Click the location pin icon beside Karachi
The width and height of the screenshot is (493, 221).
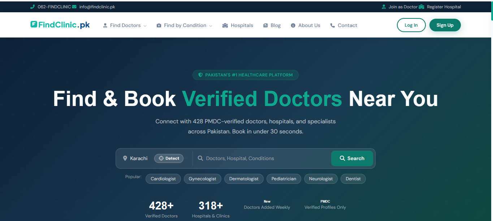(125, 158)
